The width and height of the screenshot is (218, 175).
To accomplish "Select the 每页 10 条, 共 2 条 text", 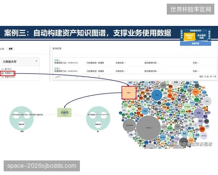I will coord(208,77).
